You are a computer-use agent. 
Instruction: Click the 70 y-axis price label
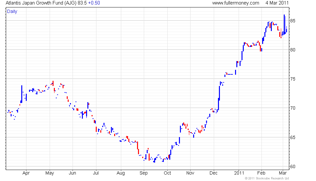[293, 108]
